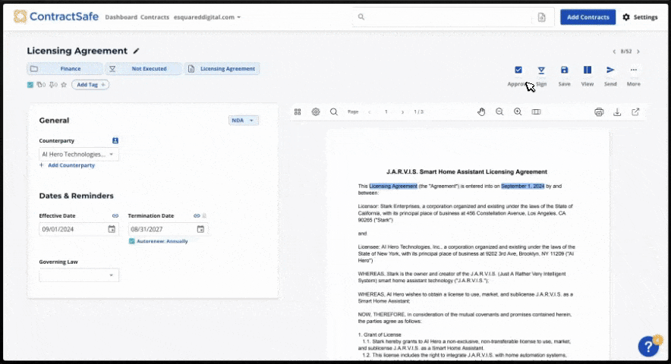Screen dimensions: 671x364
Task: Click the link icon beside Termination Date
Action: pyautogui.click(x=197, y=215)
